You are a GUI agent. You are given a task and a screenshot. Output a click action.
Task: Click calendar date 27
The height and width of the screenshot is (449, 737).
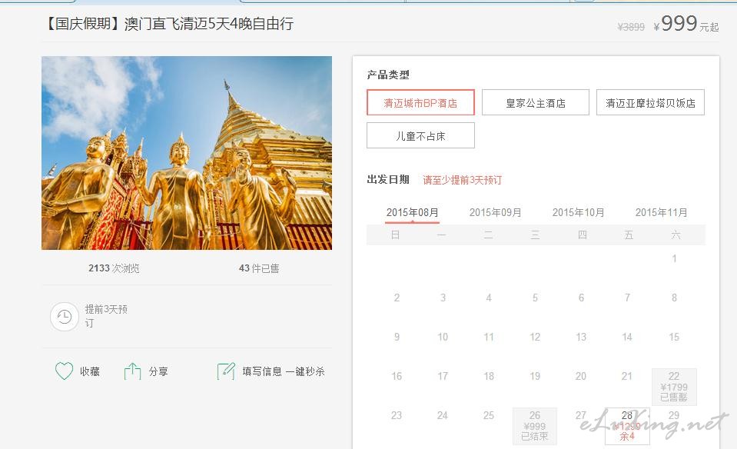click(x=581, y=415)
